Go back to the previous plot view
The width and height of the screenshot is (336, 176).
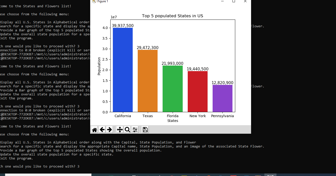(102, 130)
